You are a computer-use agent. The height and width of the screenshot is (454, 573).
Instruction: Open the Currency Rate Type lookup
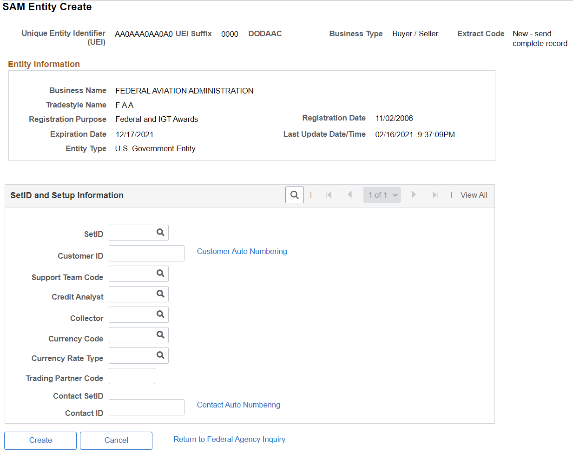(160, 355)
